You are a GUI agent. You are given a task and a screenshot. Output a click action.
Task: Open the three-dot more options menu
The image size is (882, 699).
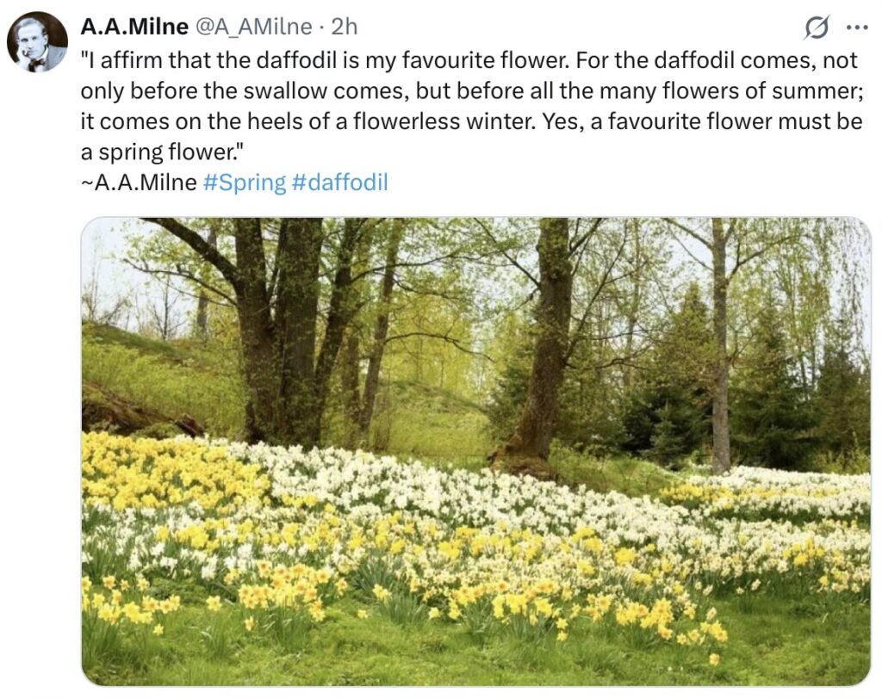(857, 28)
